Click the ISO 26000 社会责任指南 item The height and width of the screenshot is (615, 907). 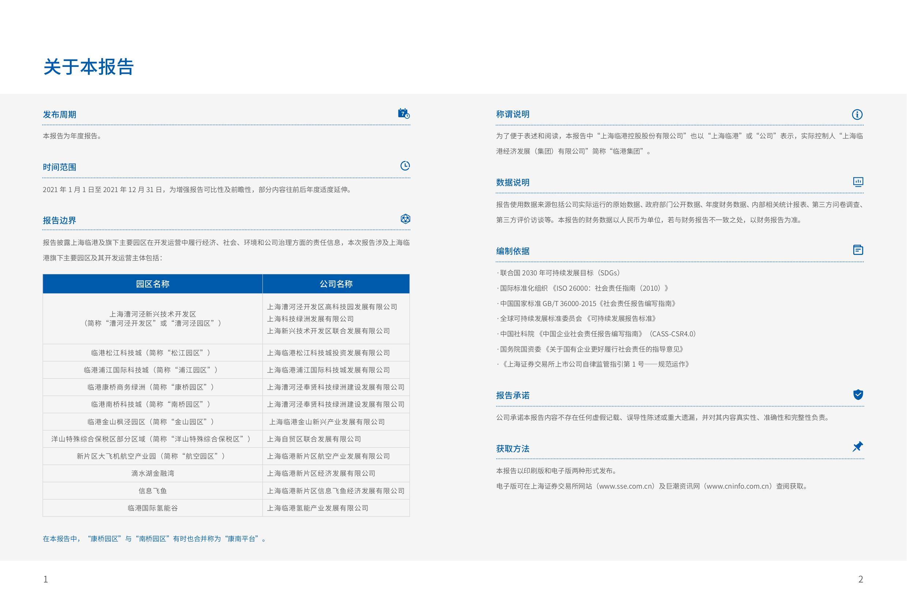point(583,288)
